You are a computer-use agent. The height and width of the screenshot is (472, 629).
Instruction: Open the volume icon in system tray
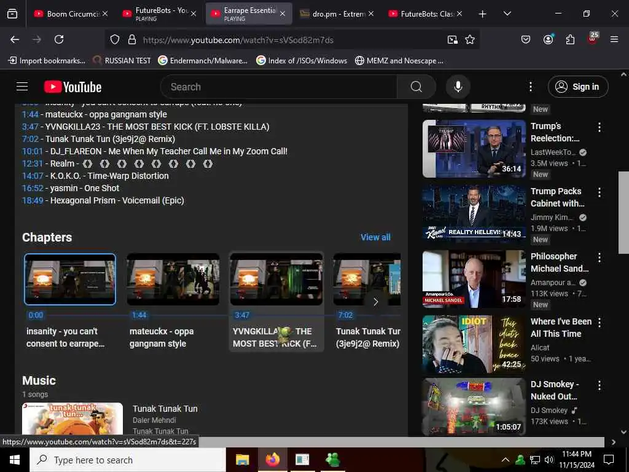click(549, 460)
